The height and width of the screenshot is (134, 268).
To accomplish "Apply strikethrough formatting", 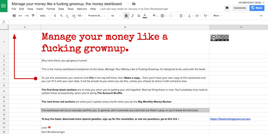I will tap(139, 16).
